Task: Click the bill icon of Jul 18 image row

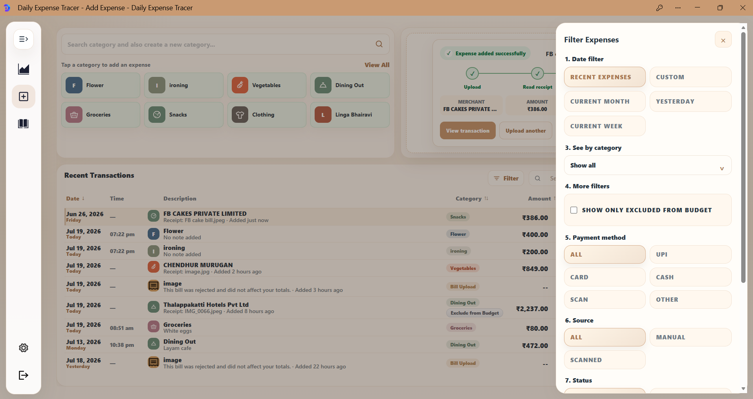Action: (154, 362)
